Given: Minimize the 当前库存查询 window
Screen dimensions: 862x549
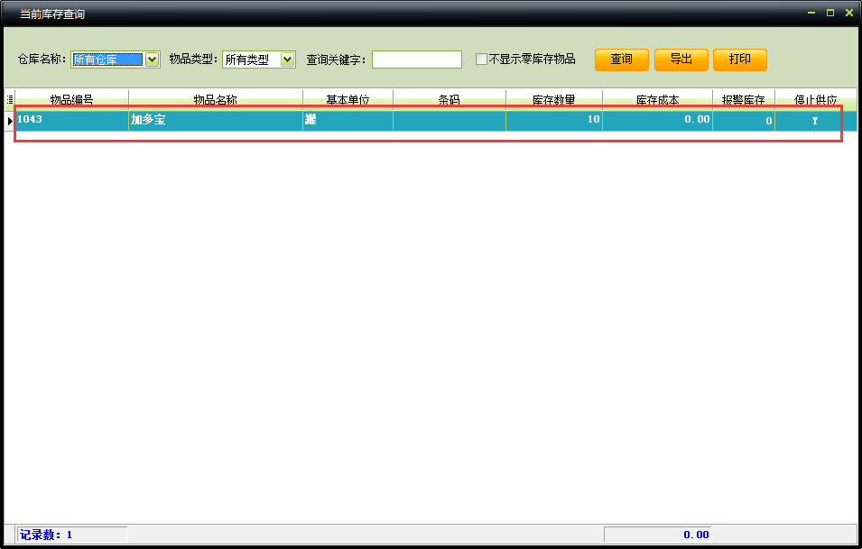Looking at the screenshot, I should pyautogui.click(x=811, y=13).
